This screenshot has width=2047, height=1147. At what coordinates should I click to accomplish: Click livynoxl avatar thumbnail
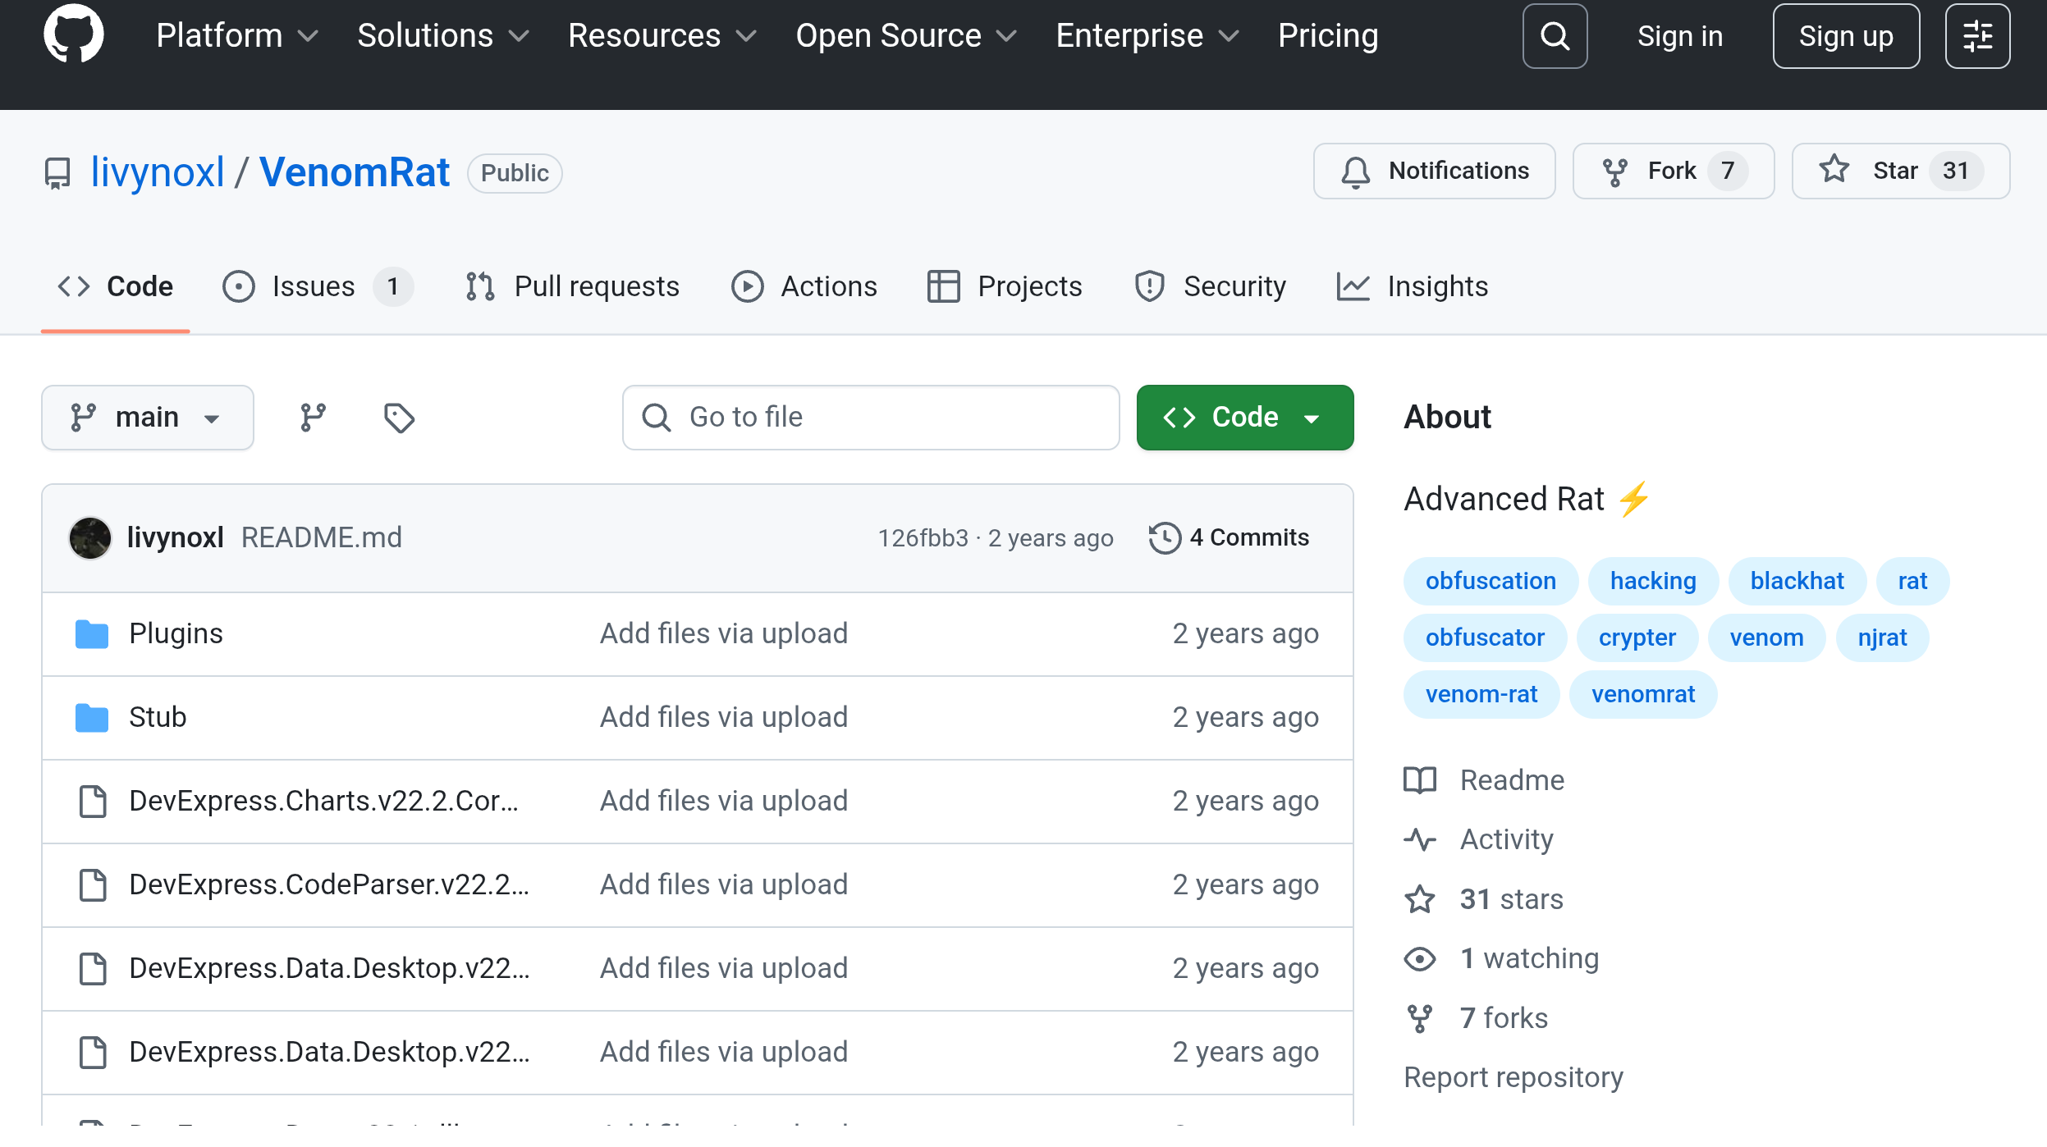pos(90,537)
